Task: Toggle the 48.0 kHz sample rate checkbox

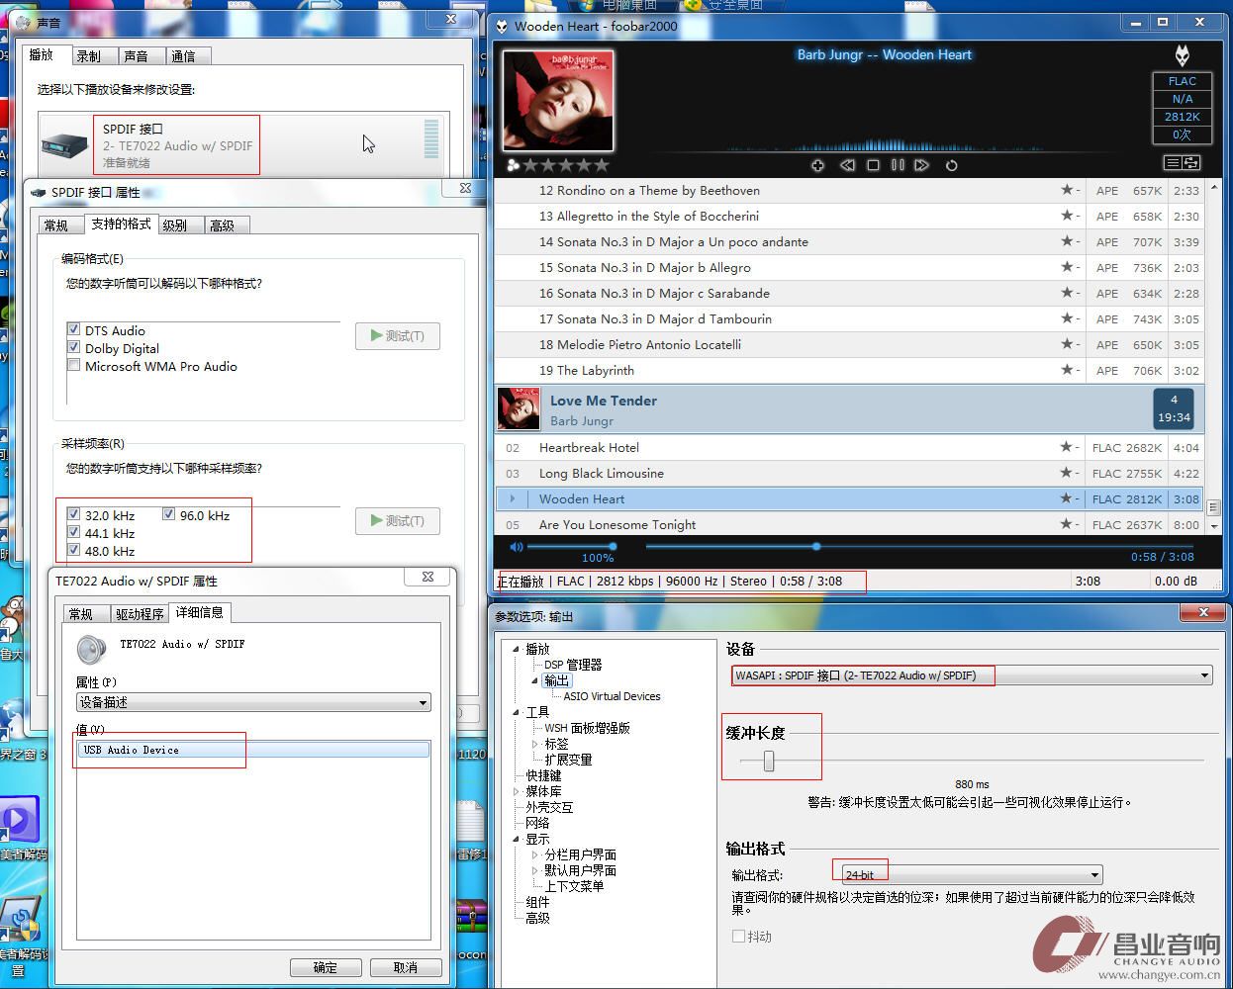Action: [73, 550]
